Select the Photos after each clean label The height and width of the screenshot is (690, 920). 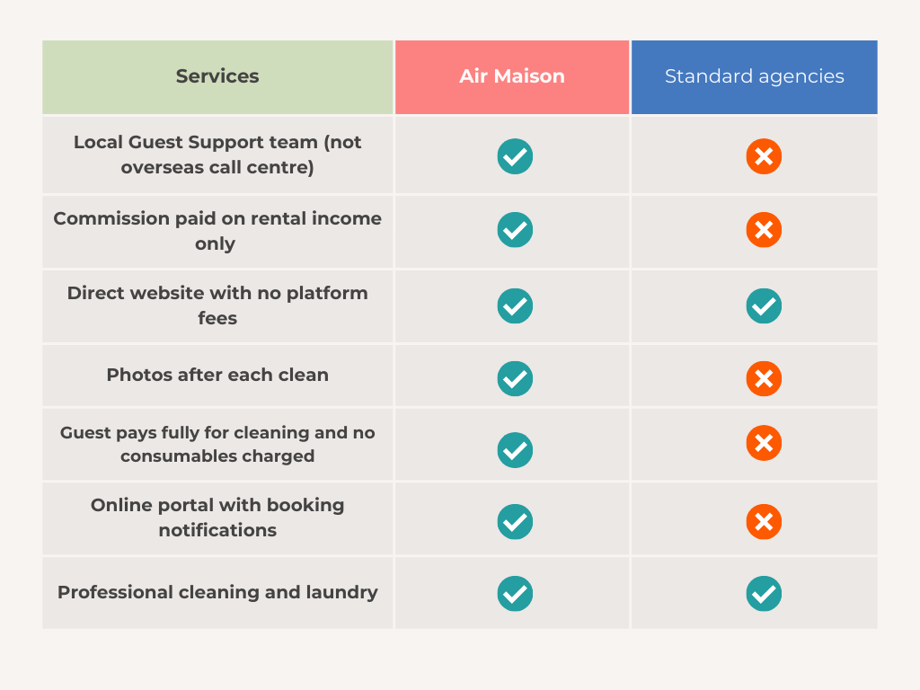click(x=217, y=375)
